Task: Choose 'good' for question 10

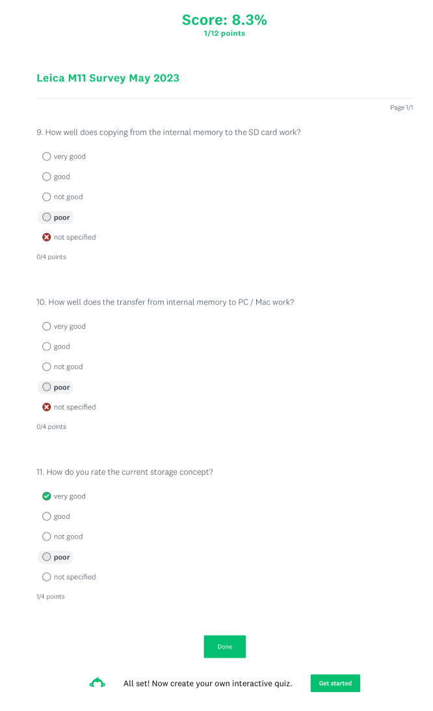Action: click(x=46, y=346)
